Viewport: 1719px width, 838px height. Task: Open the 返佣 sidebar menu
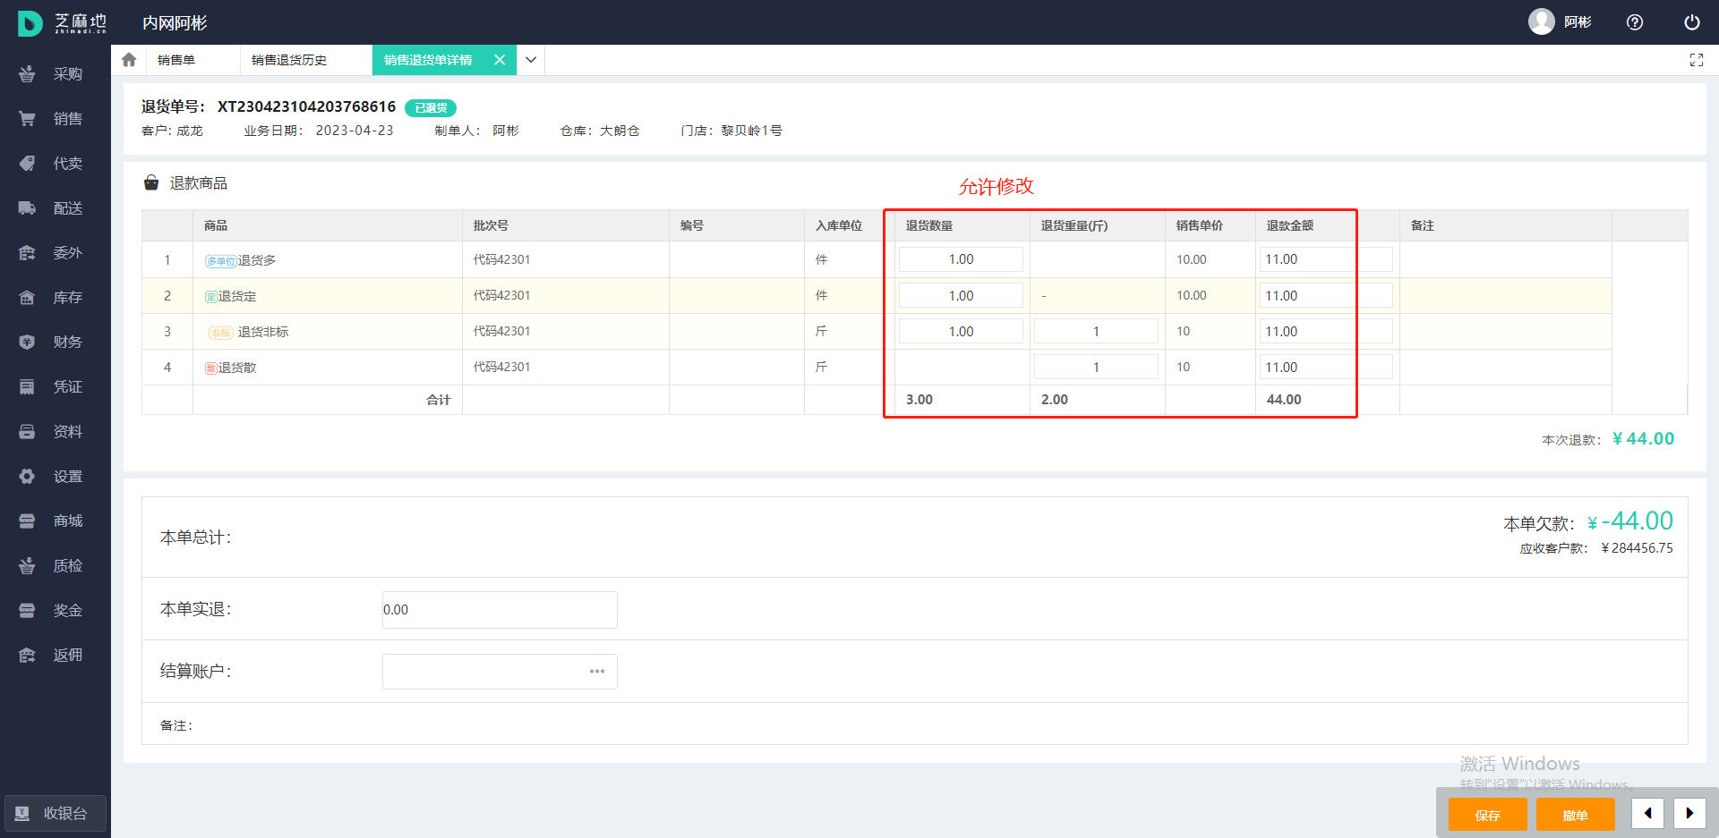click(x=54, y=656)
